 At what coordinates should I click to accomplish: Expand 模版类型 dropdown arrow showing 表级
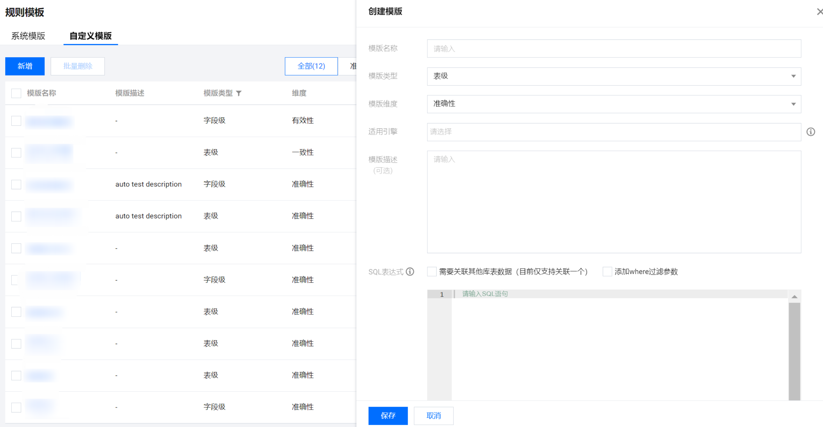coord(793,76)
